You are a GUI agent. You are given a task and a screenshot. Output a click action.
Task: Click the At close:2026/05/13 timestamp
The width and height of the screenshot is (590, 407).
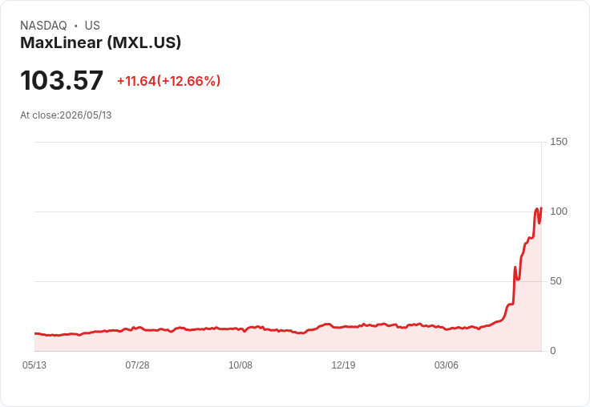pyautogui.click(x=66, y=115)
